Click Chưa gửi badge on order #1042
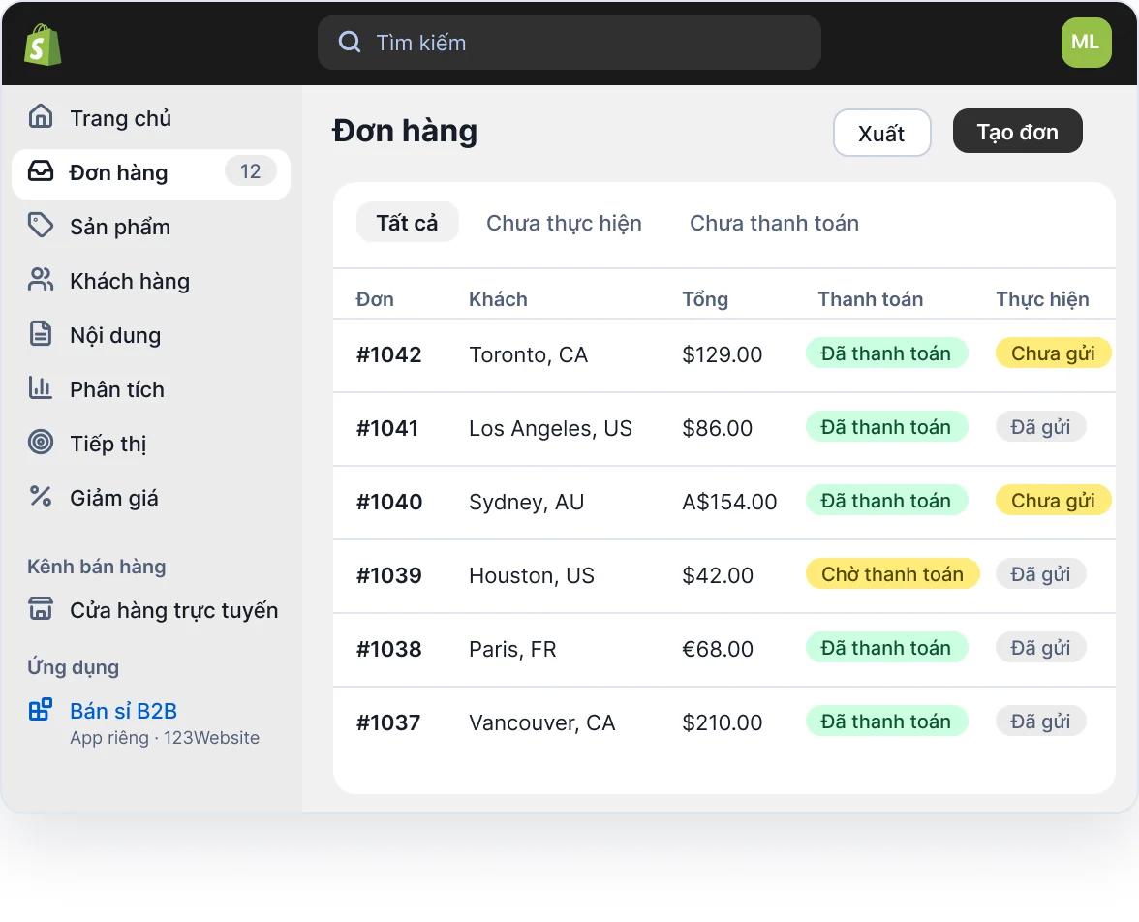The height and width of the screenshot is (922, 1139). point(1054,353)
